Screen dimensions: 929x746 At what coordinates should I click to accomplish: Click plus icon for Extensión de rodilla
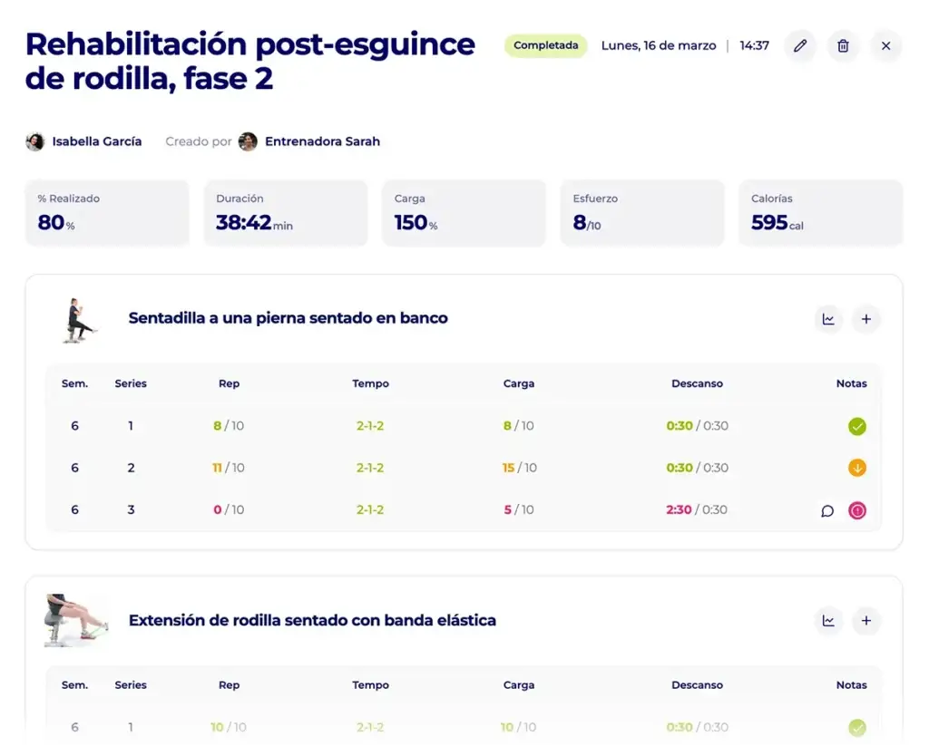pos(866,621)
